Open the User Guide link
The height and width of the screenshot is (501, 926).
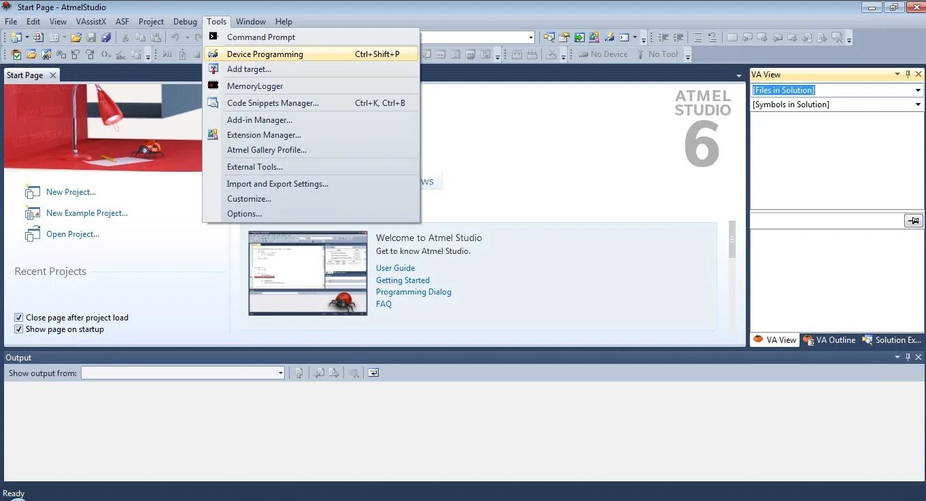396,268
